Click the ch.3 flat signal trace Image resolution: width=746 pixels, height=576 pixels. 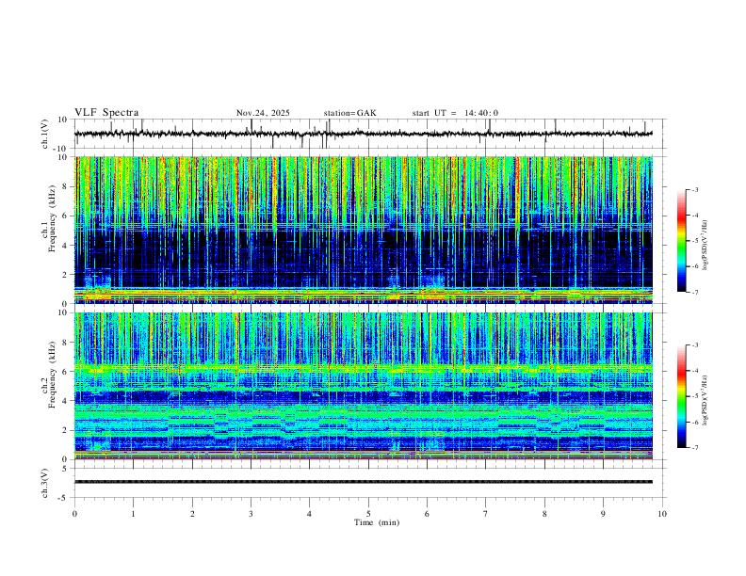coord(364,482)
